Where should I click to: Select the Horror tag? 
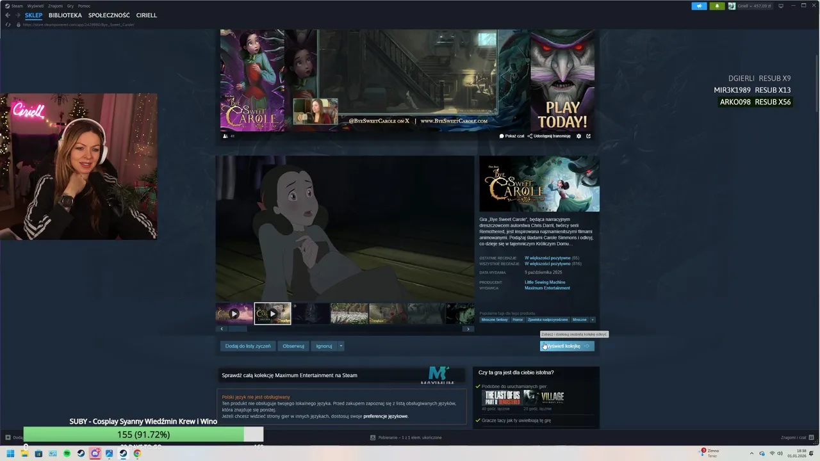click(518, 319)
